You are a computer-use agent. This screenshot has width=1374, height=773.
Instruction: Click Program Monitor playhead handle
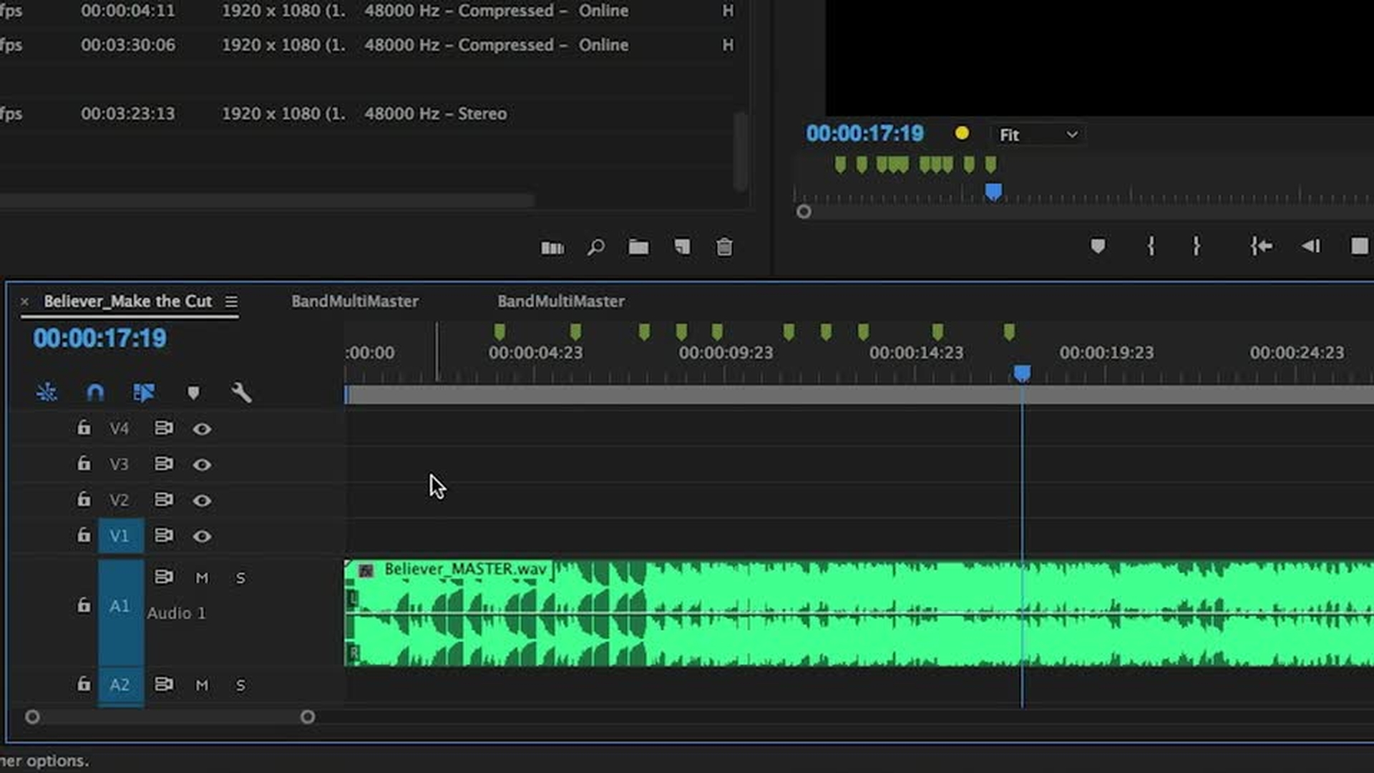pos(993,192)
